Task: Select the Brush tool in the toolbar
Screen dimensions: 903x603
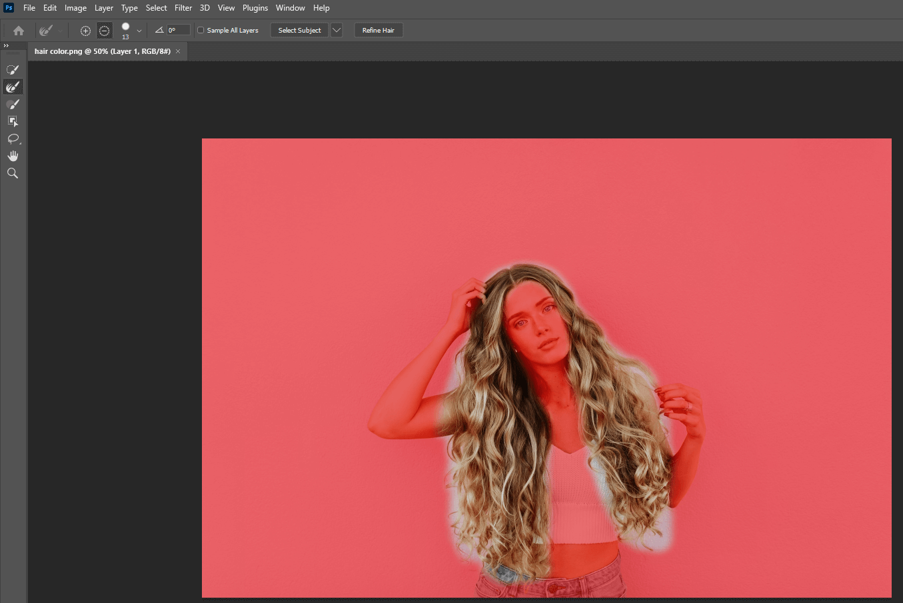Action: click(x=13, y=104)
